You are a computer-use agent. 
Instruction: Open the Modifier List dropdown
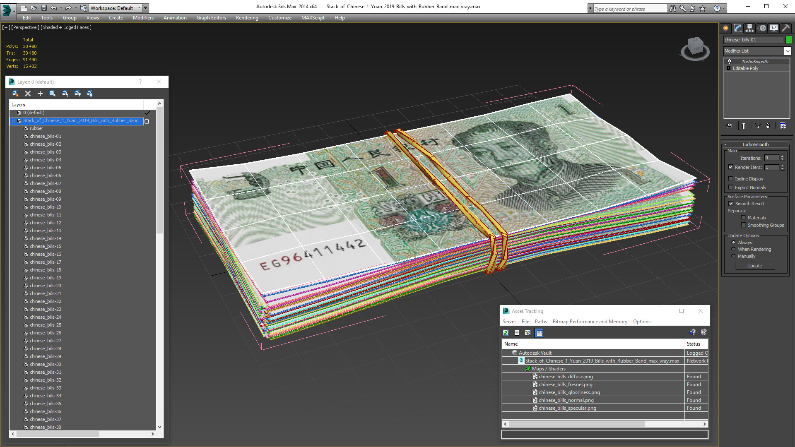click(x=787, y=51)
